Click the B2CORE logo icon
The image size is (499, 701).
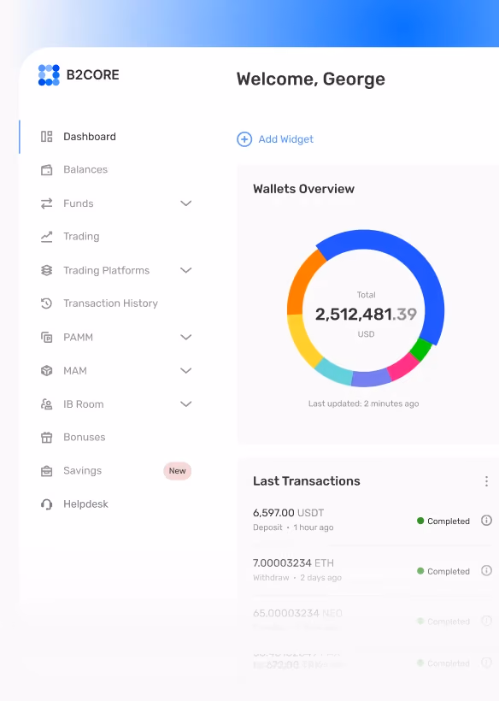coord(49,74)
